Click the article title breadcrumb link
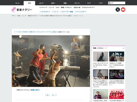This screenshot has height=102, width=137. (56, 16)
